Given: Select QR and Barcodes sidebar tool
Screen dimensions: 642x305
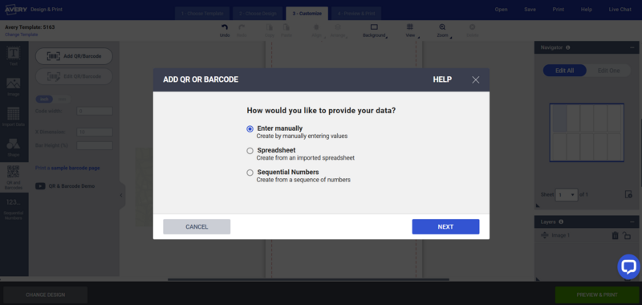Looking at the screenshot, I should (14, 177).
